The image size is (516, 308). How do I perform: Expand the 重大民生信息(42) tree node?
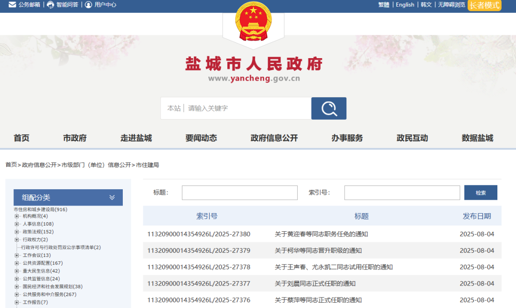(17, 271)
